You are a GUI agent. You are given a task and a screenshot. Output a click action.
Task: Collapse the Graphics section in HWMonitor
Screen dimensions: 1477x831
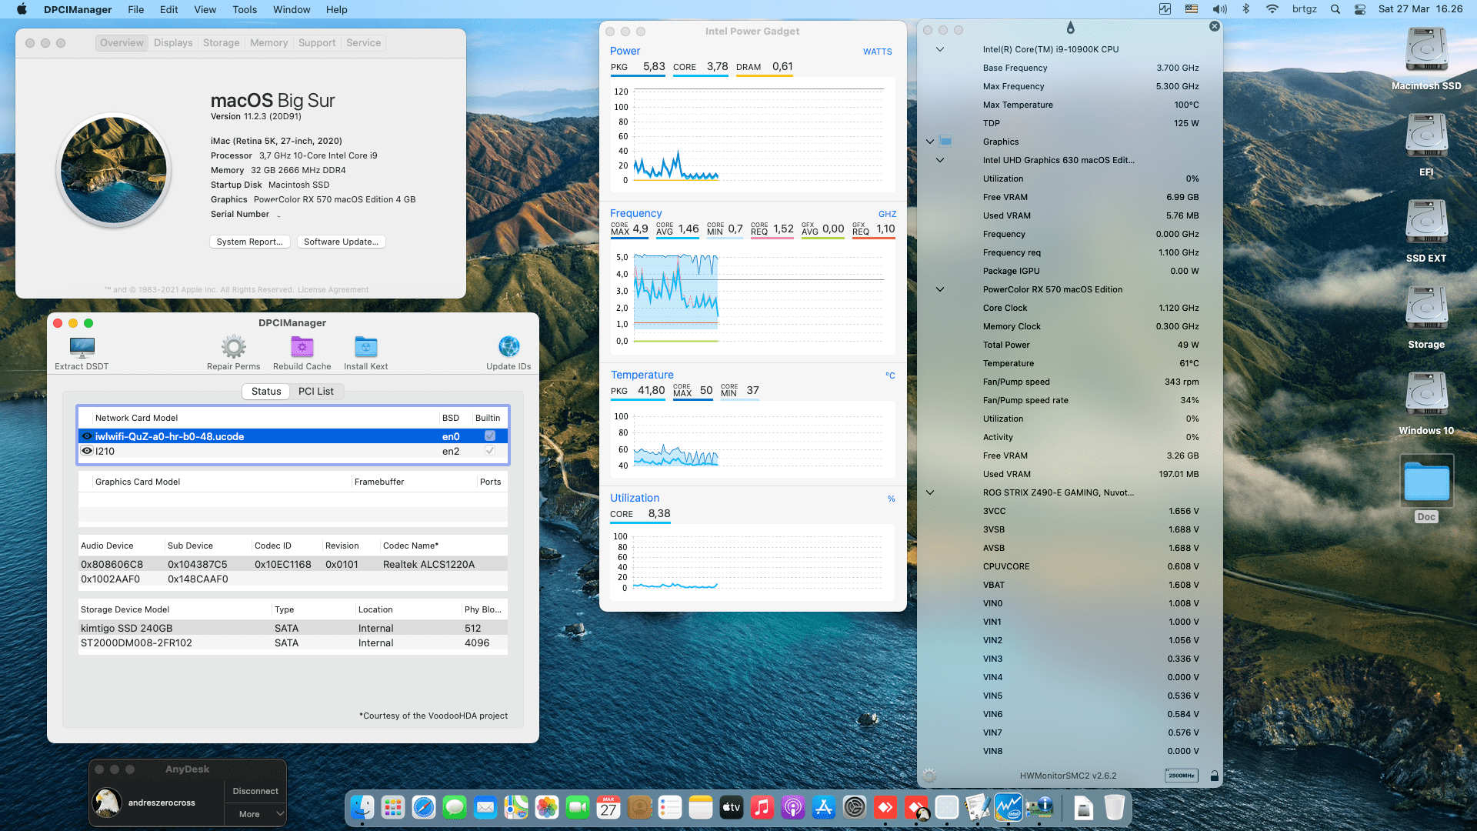click(930, 142)
